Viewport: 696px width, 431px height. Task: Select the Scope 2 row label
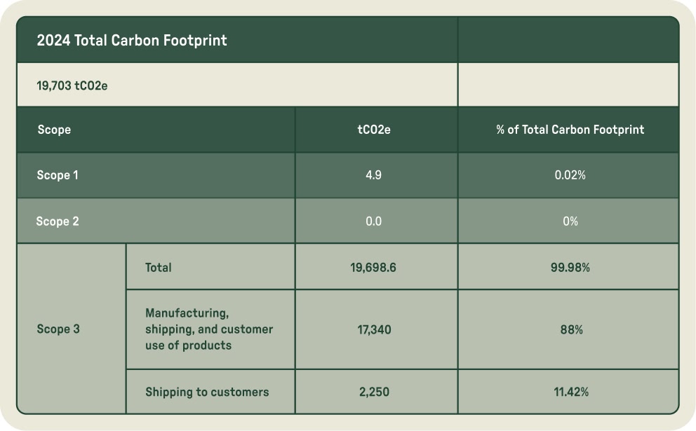tap(58, 221)
